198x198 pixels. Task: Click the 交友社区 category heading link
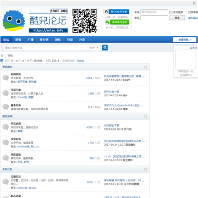pyautogui.click(x=7, y=169)
